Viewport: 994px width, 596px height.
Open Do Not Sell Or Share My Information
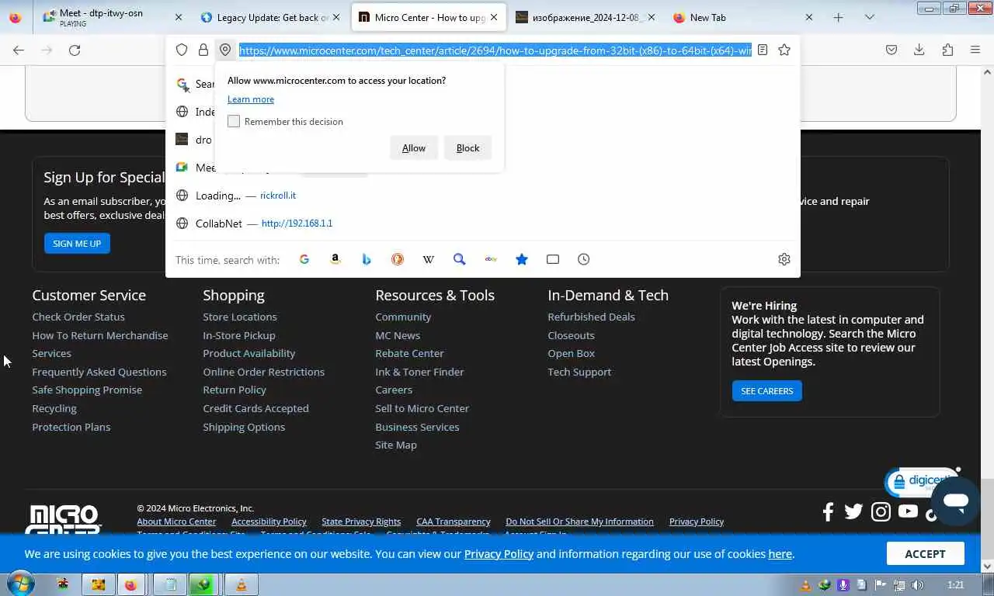[579, 521]
